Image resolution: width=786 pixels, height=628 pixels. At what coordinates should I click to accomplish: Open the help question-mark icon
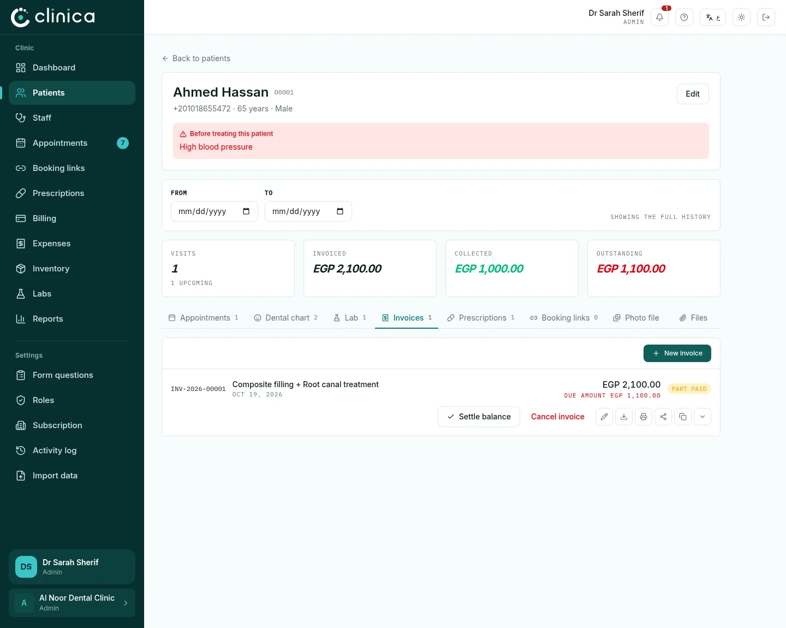pos(684,17)
